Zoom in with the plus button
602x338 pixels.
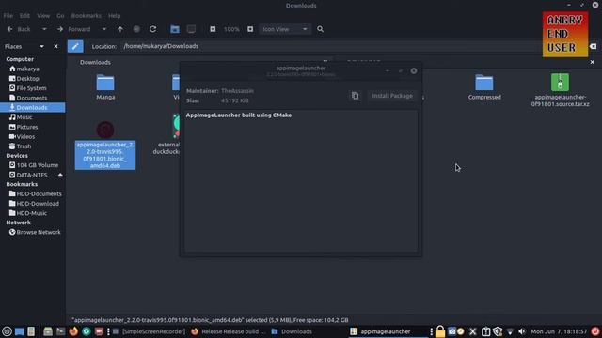click(250, 29)
